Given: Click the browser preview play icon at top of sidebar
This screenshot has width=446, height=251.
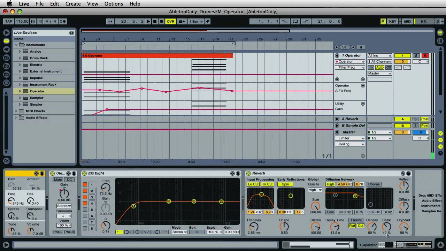Looking at the screenshot, I should 6,32.
